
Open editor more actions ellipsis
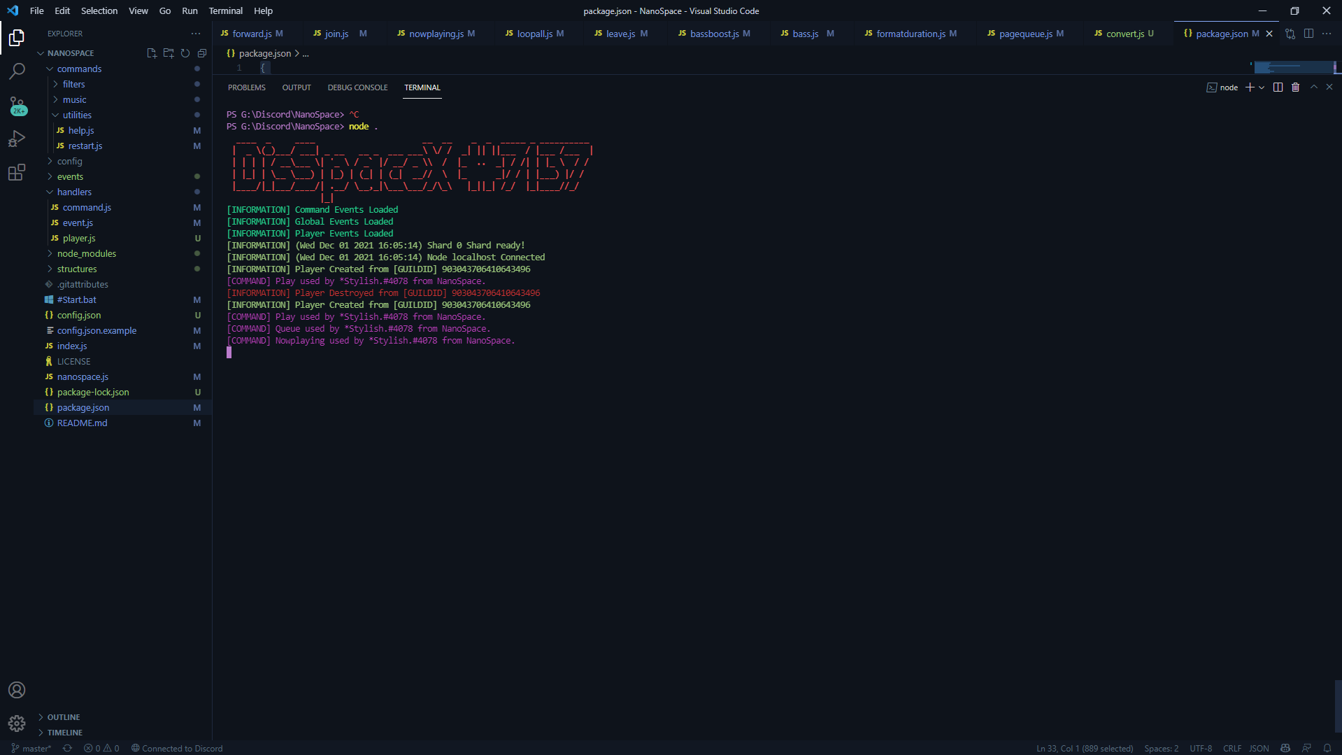pyautogui.click(x=1327, y=34)
